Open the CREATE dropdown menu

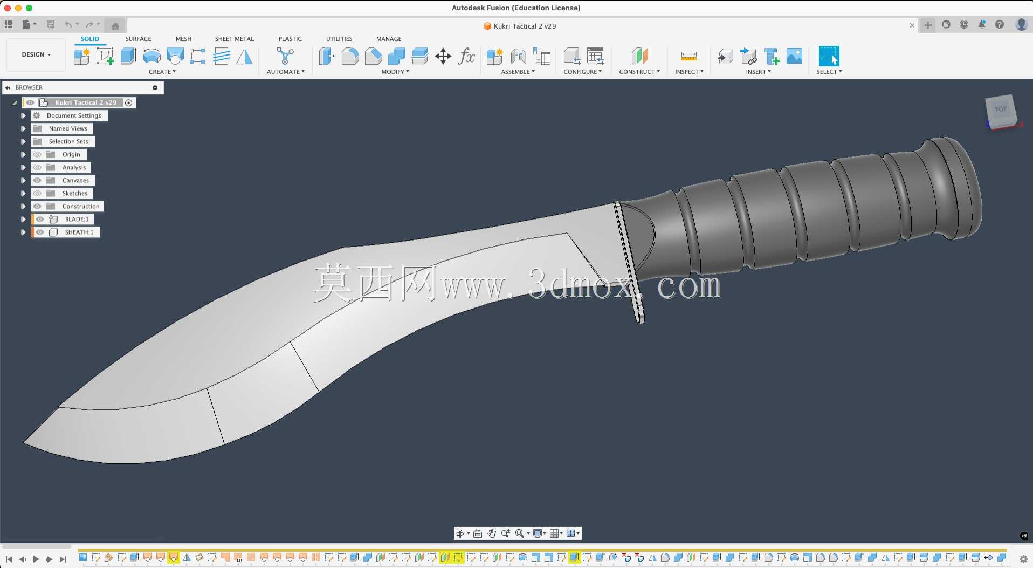162,72
